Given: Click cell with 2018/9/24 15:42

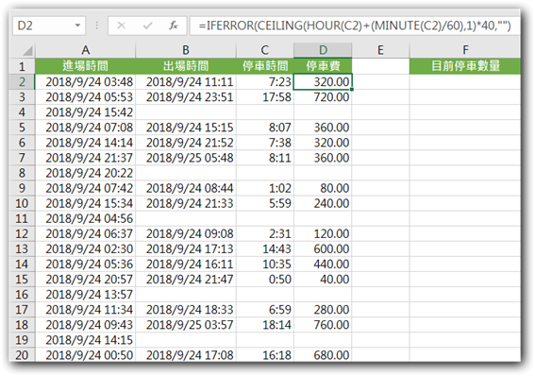Looking at the screenshot, I should click(85, 112).
